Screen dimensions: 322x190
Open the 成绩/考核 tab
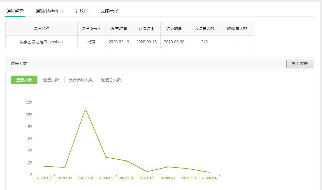(x=109, y=11)
